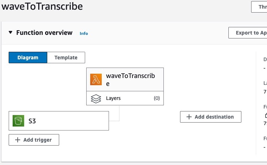The image size is (267, 165).
Task: Click the green S3 bucket icon
Action: click(x=18, y=121)
